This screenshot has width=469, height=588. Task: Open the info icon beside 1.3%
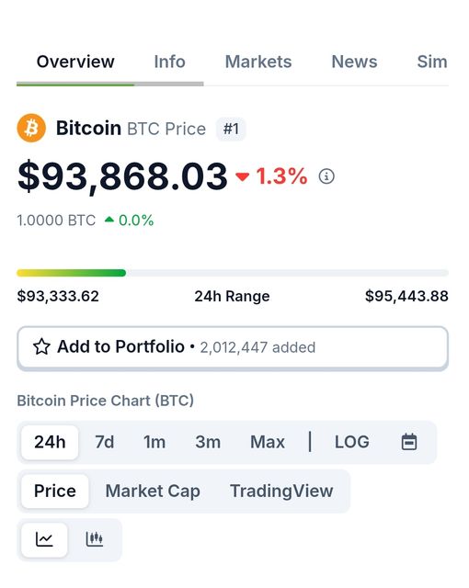[x=326, y=175]
